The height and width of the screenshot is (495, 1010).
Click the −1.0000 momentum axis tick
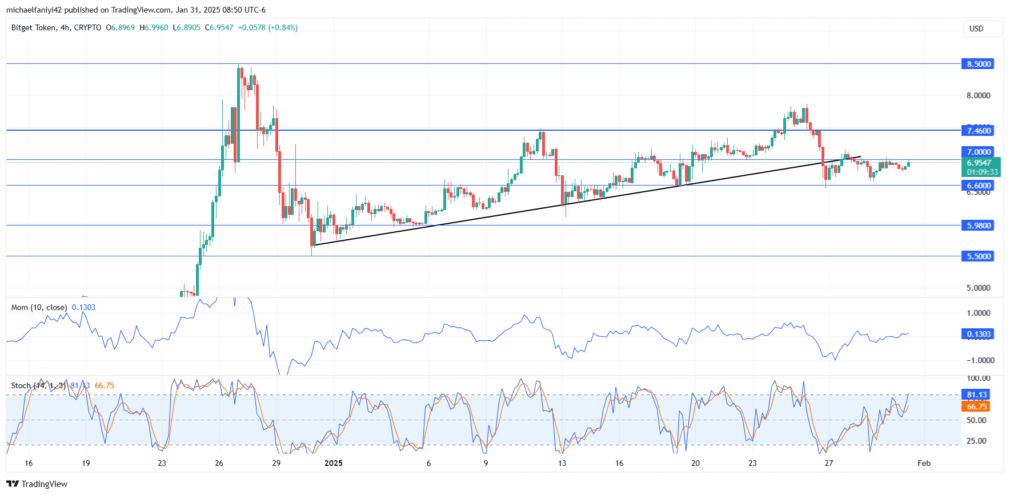tap(980, 360)
